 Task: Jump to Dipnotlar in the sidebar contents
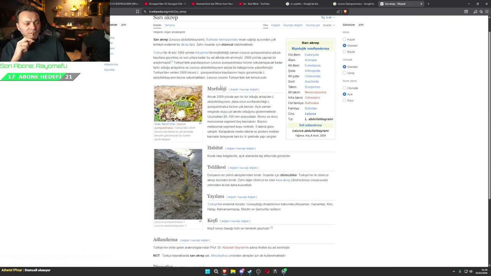[109, 70]
